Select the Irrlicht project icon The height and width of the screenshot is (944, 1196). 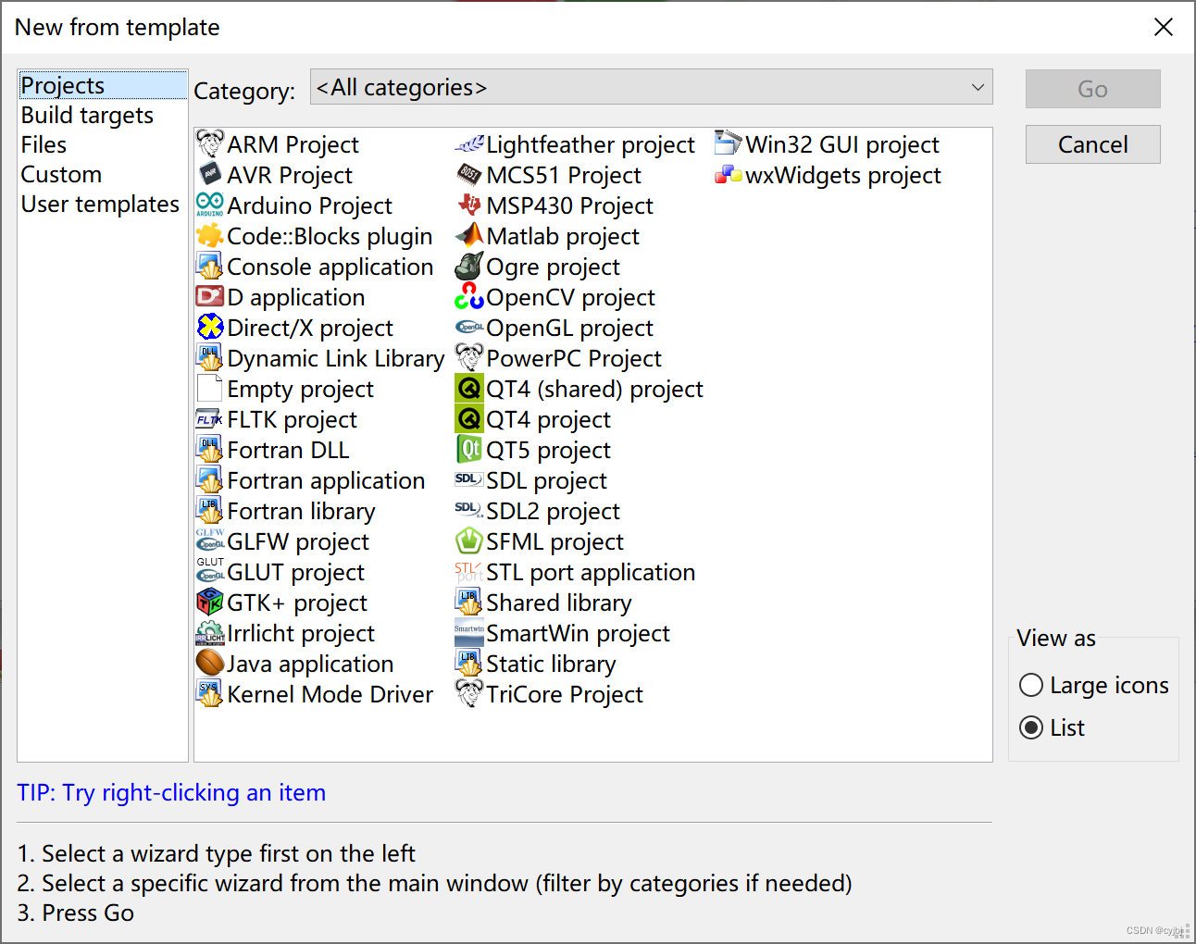pyautogui.click(x=210, y=632)
